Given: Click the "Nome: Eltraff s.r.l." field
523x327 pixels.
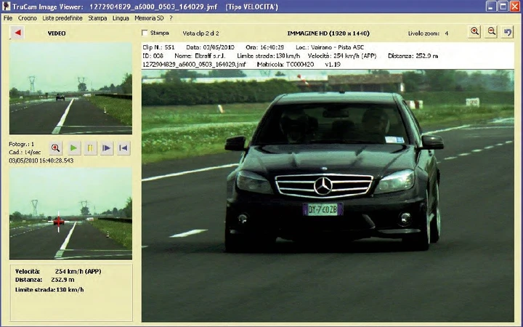Looking at the screenshot, I should (x=200, y=56).
